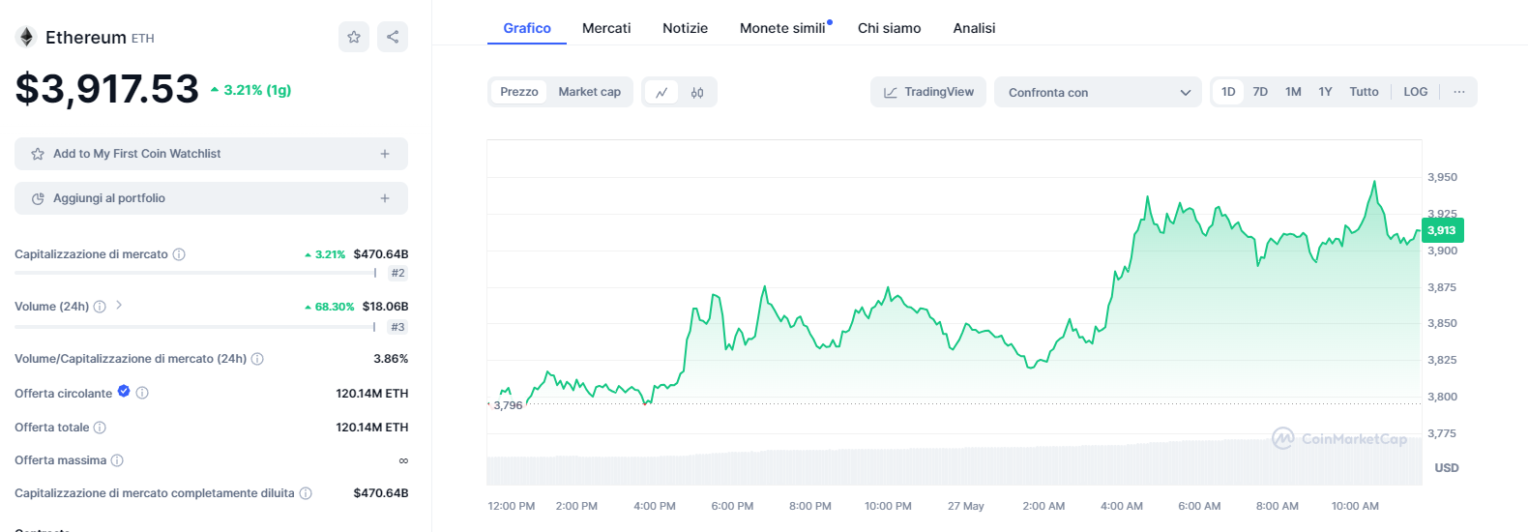Click the 3,913 current price label on chart

(1441, 230)
